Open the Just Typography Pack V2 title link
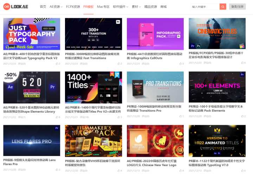The height and width of the screenshot is (175, 253). pyautogui.click(x=32, y=56)
